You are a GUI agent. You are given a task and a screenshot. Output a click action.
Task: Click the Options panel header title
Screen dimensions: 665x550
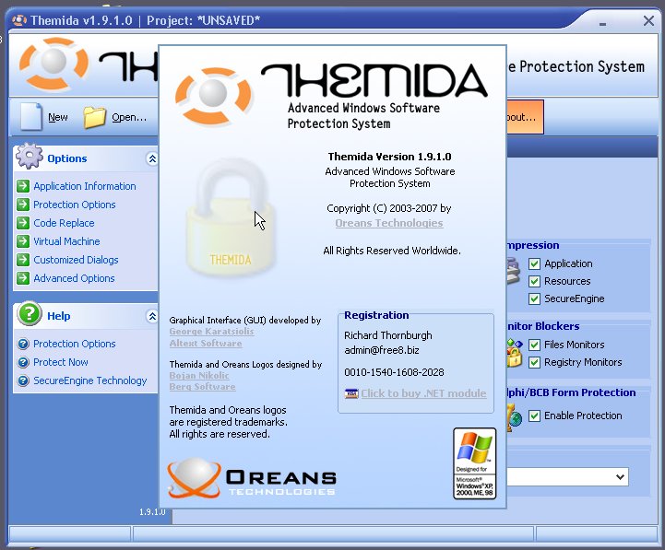tap(67, 158)
